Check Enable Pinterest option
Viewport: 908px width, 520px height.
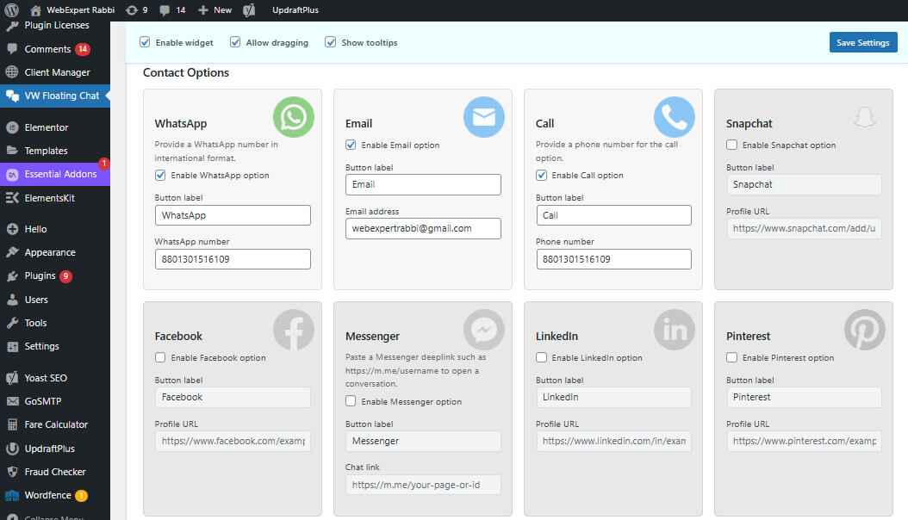pyautogui.click(x=731, y=357)
